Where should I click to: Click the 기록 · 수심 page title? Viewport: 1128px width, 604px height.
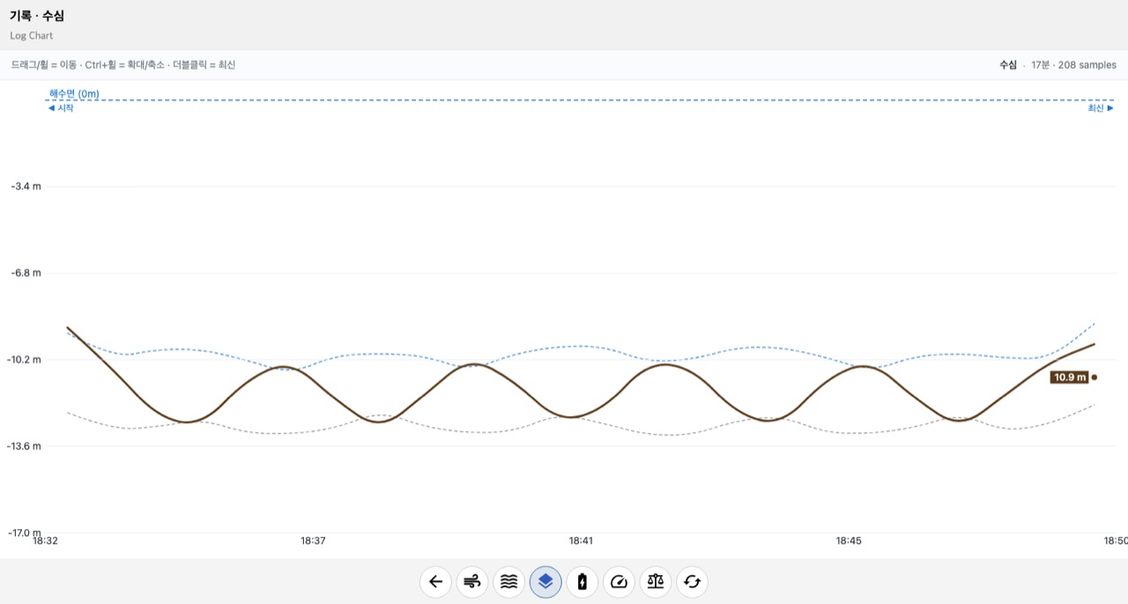click(x=37, y=16)
